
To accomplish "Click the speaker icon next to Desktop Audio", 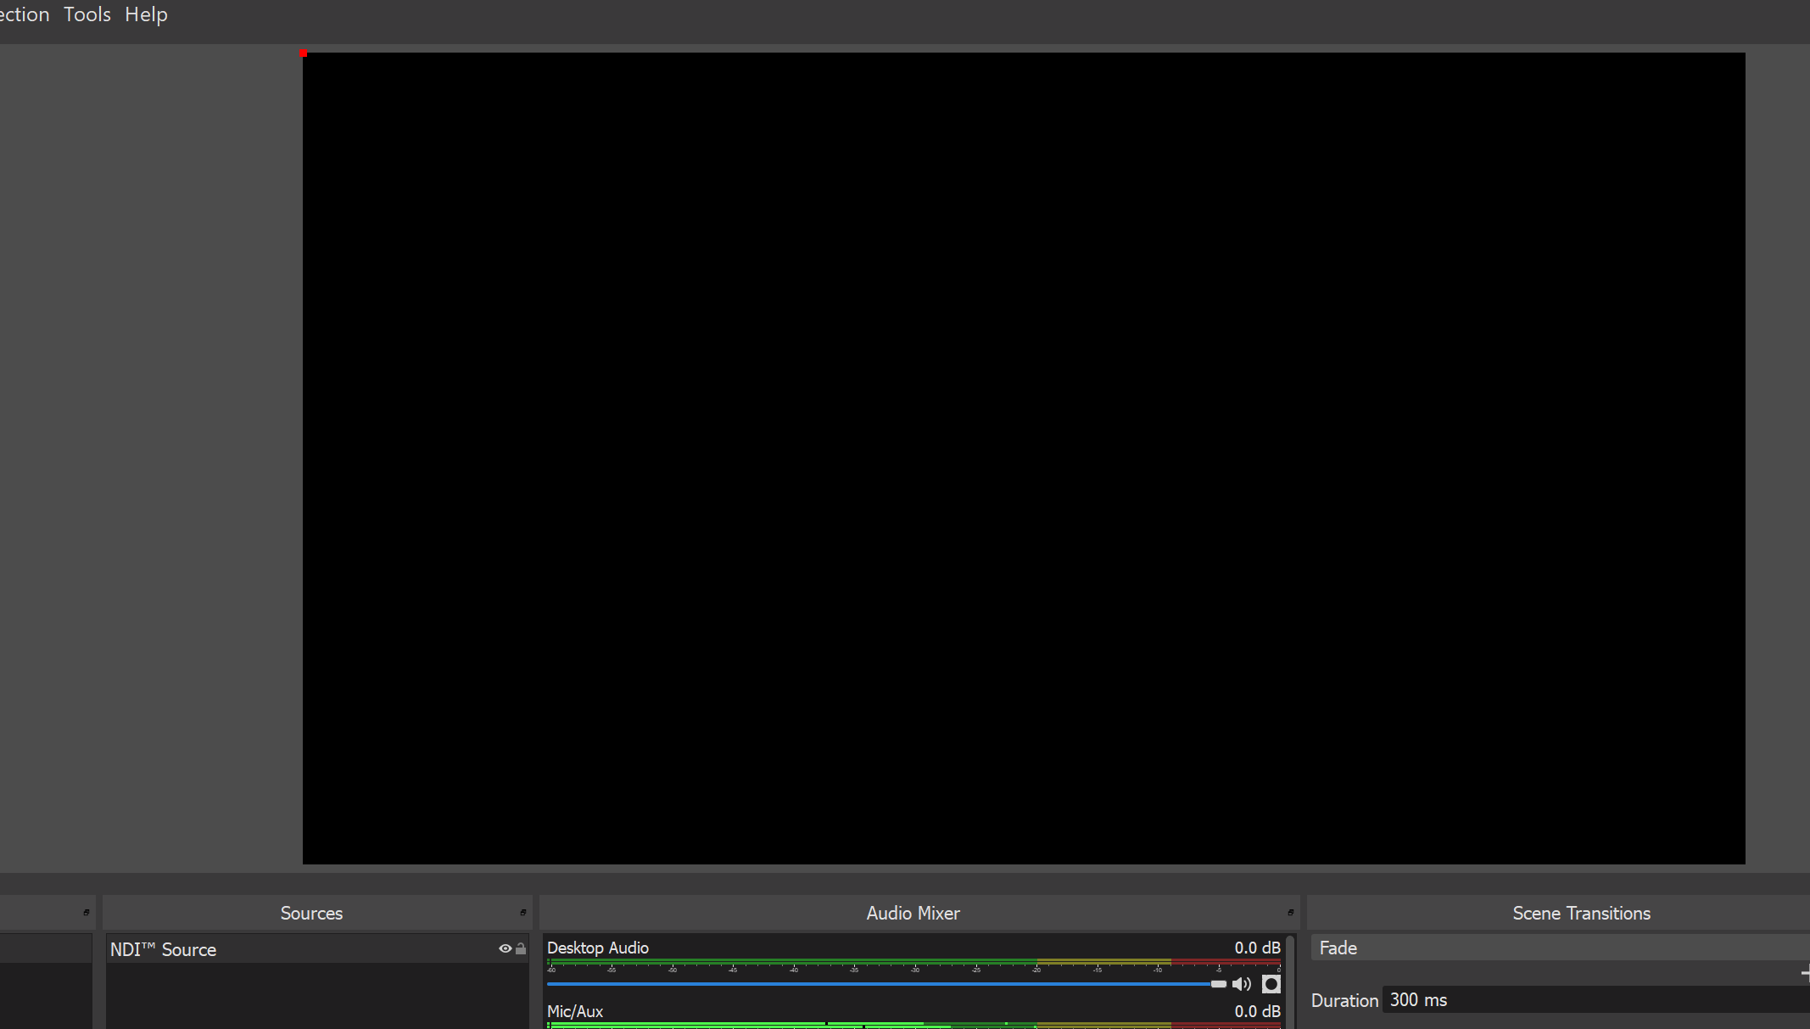I will (x=1243, y=984).
